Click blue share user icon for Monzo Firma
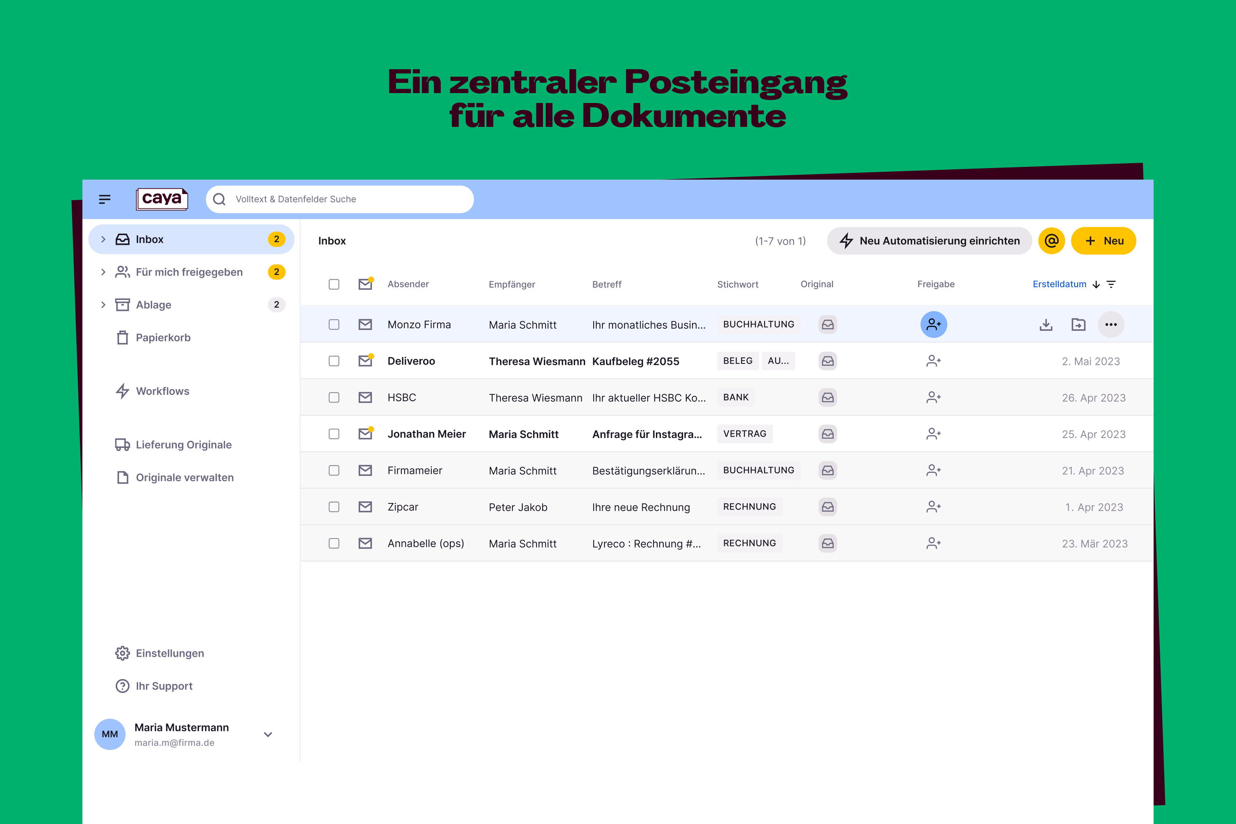This screenshot has width=1236, height=824. [933, 325]
